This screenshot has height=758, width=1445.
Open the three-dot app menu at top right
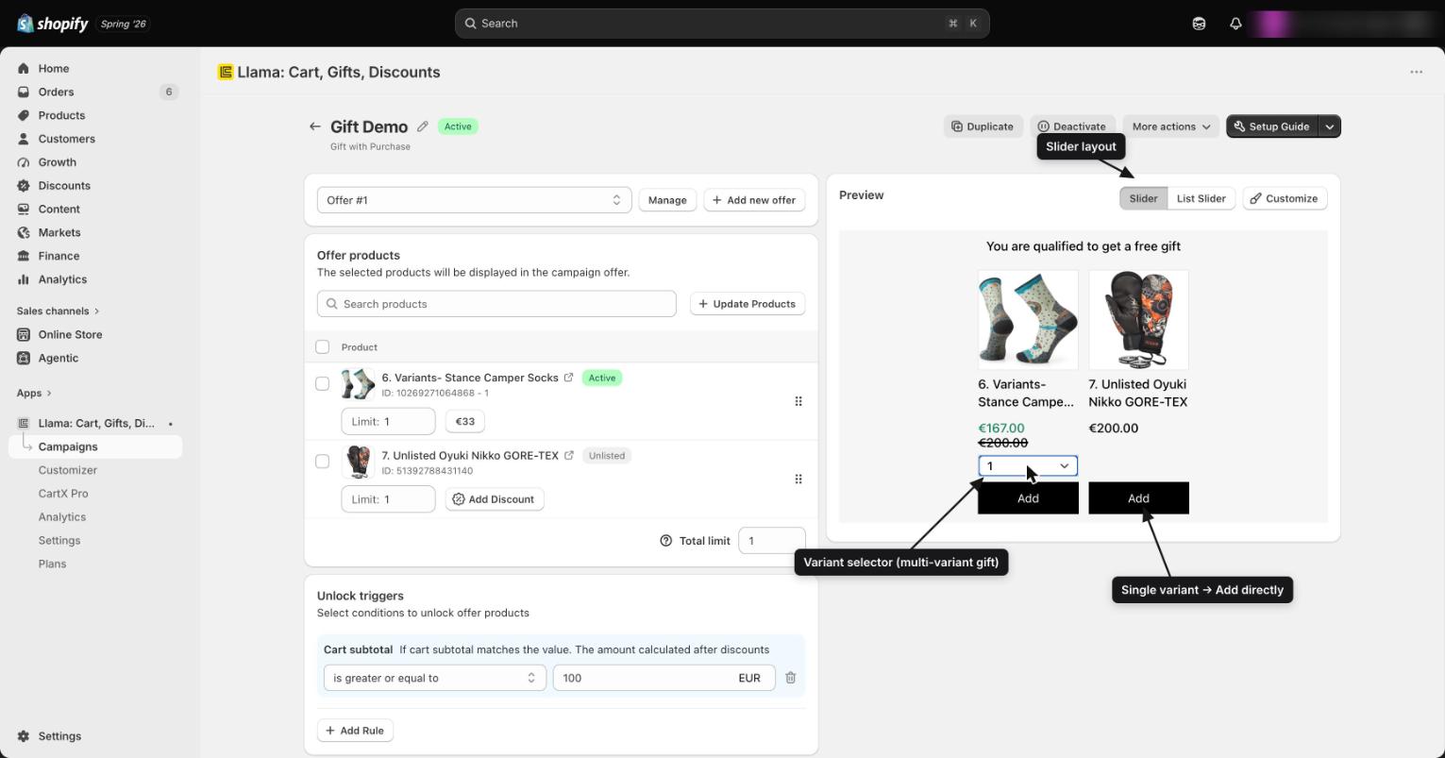(1416, 72)
